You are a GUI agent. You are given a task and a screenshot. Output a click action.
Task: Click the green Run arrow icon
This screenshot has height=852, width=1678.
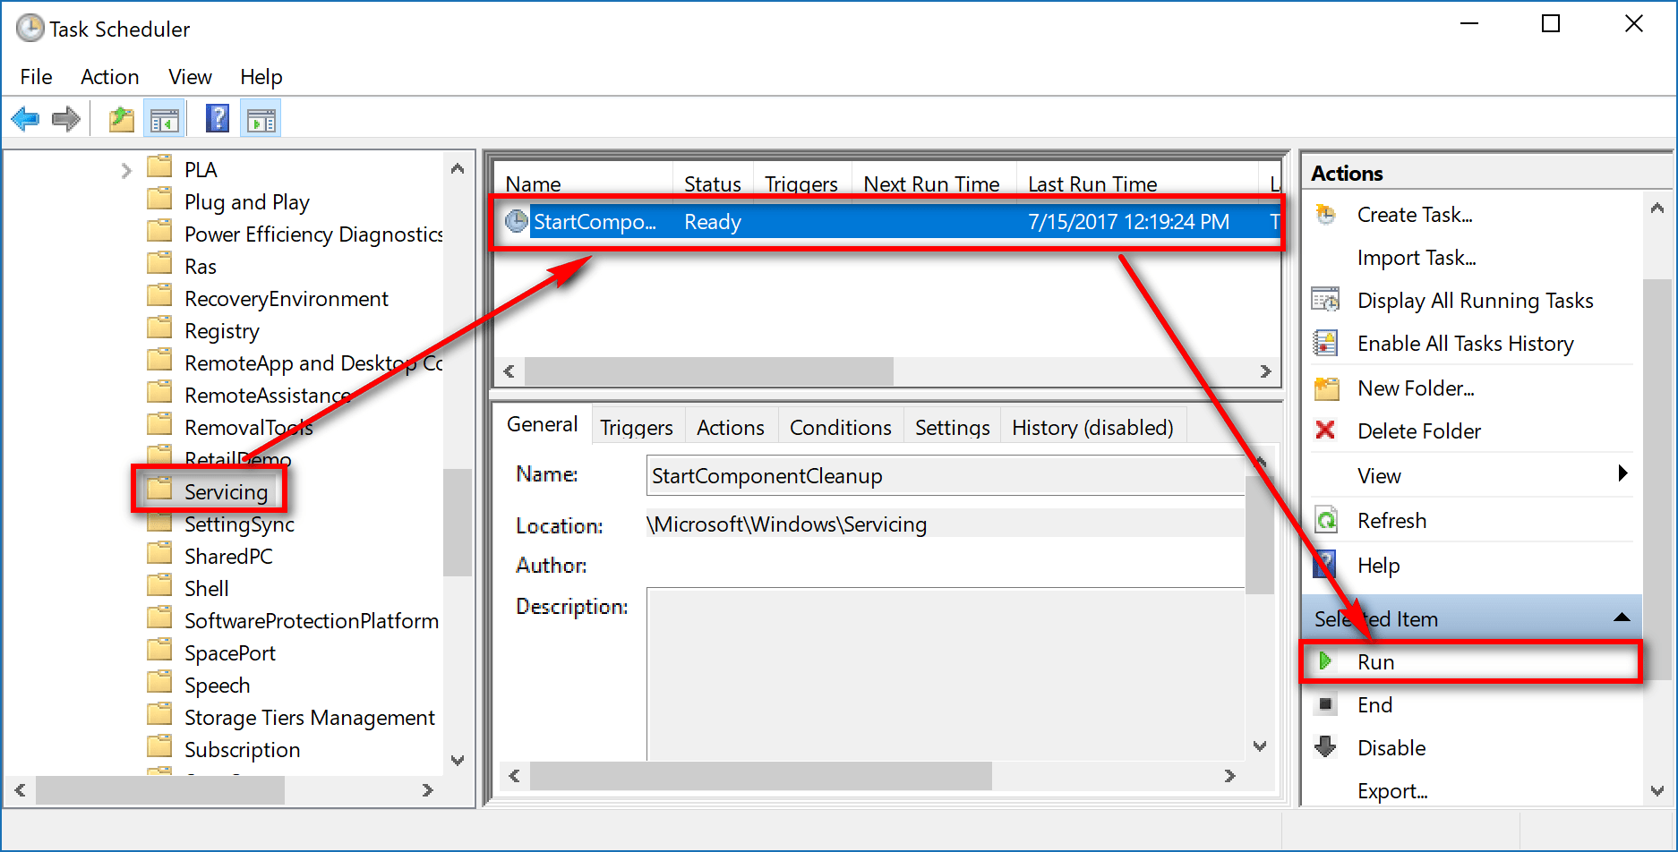pyautogui.click(x=1325, y=661)
